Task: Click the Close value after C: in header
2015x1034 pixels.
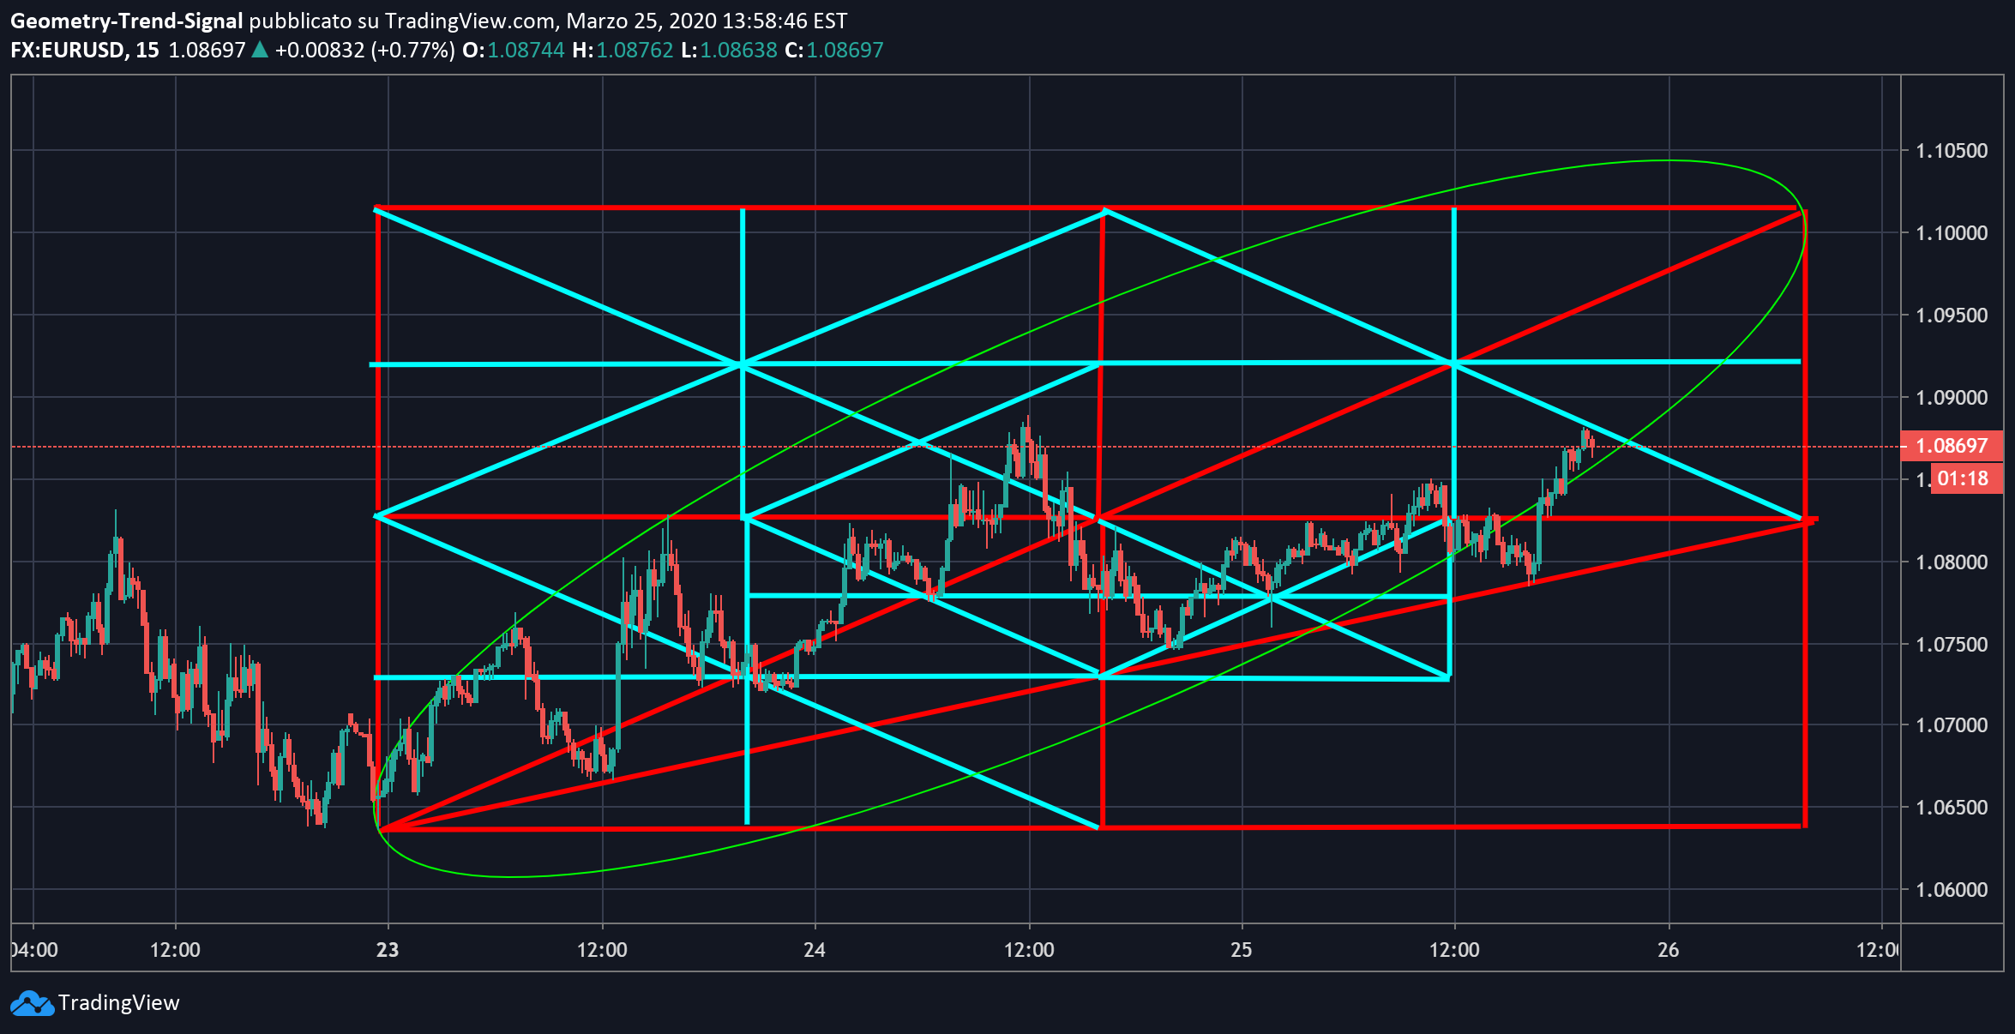Action: coord(845,50)
